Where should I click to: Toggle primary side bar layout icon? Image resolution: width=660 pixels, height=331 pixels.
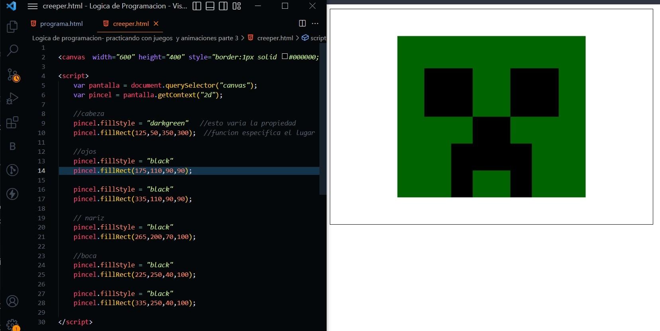(197, 6)
